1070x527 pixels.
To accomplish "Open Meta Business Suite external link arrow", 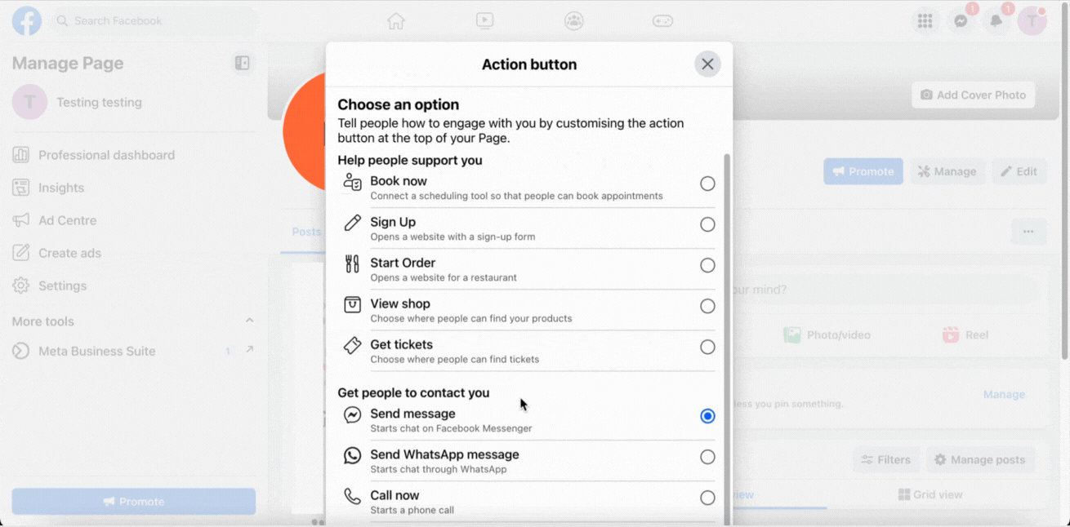I will pos(249,350).
